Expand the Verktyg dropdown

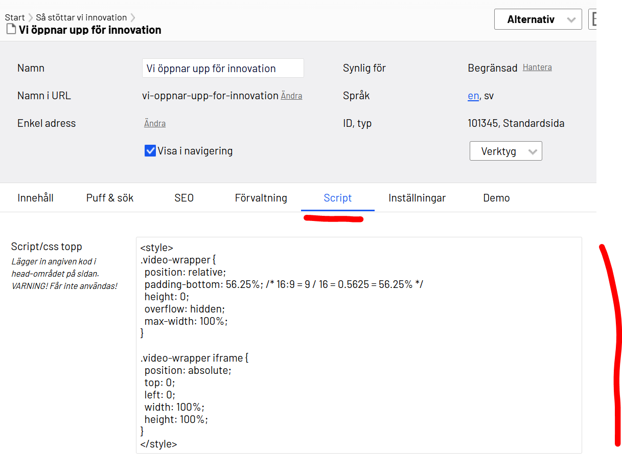(x=505, y=151)
